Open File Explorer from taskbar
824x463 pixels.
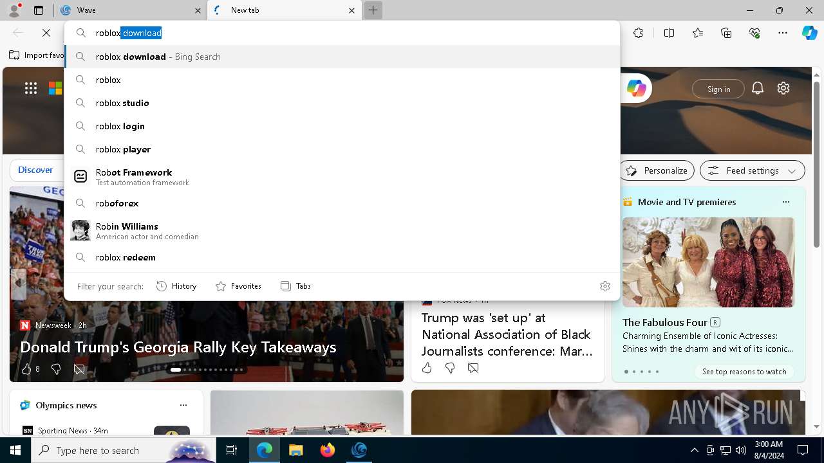[x=295, y=450]
